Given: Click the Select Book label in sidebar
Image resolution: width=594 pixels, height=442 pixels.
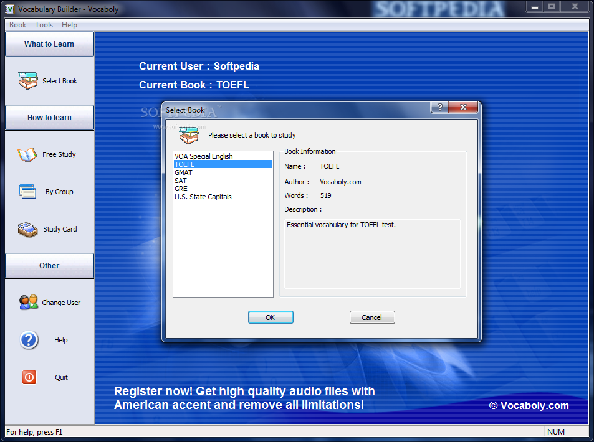Looking at the screenshot, I should pos(59,81).
